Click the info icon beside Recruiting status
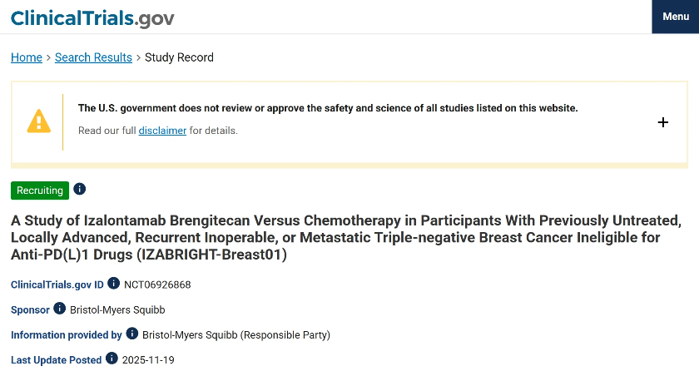699x371 pixels. [x=80, y=189]
